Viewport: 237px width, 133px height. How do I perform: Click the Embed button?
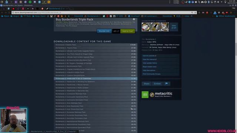157,84
